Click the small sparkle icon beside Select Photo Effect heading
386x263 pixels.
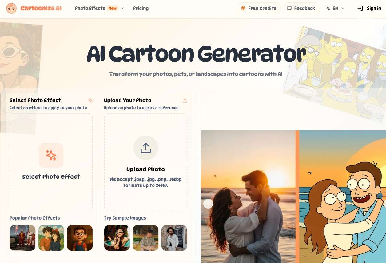pyautogui.click(x=90, y=101)
